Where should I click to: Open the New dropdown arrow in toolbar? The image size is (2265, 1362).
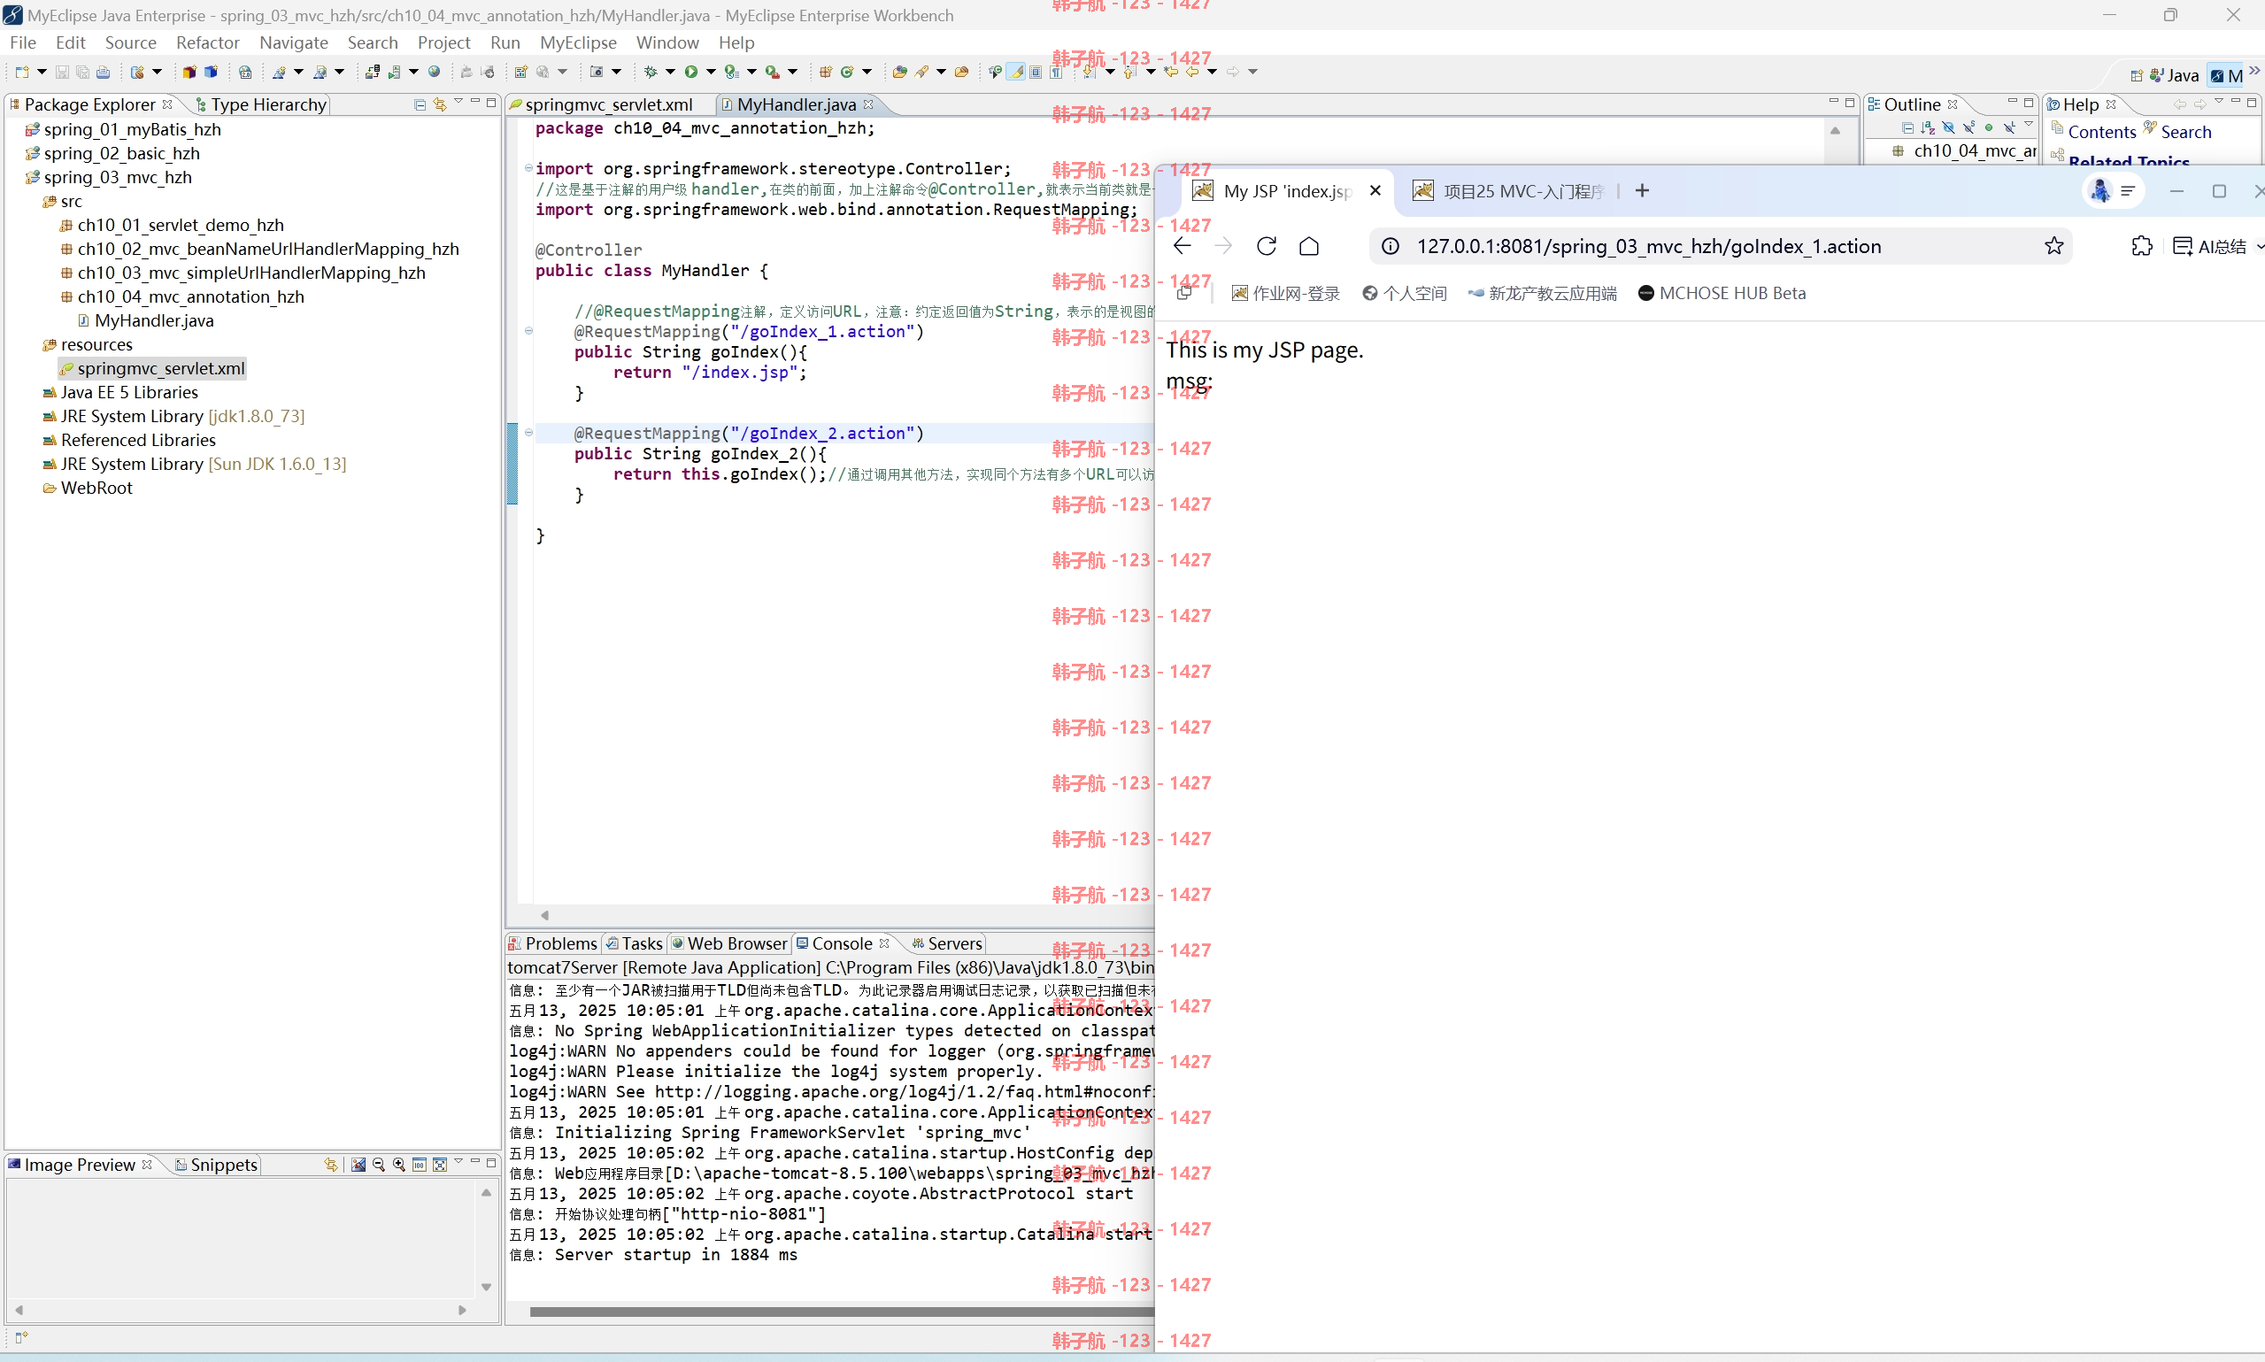click(x=42, y=72)
